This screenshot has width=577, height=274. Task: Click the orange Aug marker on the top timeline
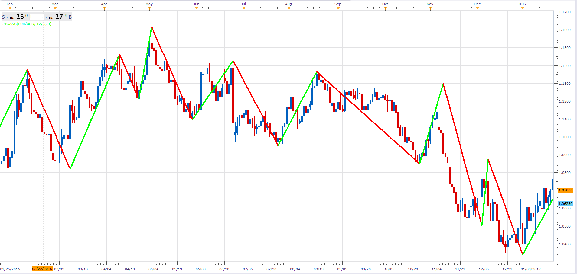(x=289, y=8)
